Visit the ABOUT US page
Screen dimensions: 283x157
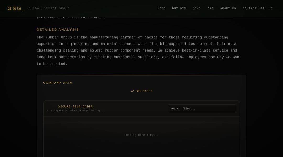click(x=228, y=8)
